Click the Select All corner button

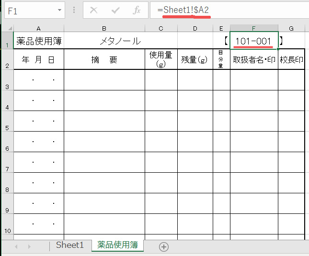click(x=7, y=29)
